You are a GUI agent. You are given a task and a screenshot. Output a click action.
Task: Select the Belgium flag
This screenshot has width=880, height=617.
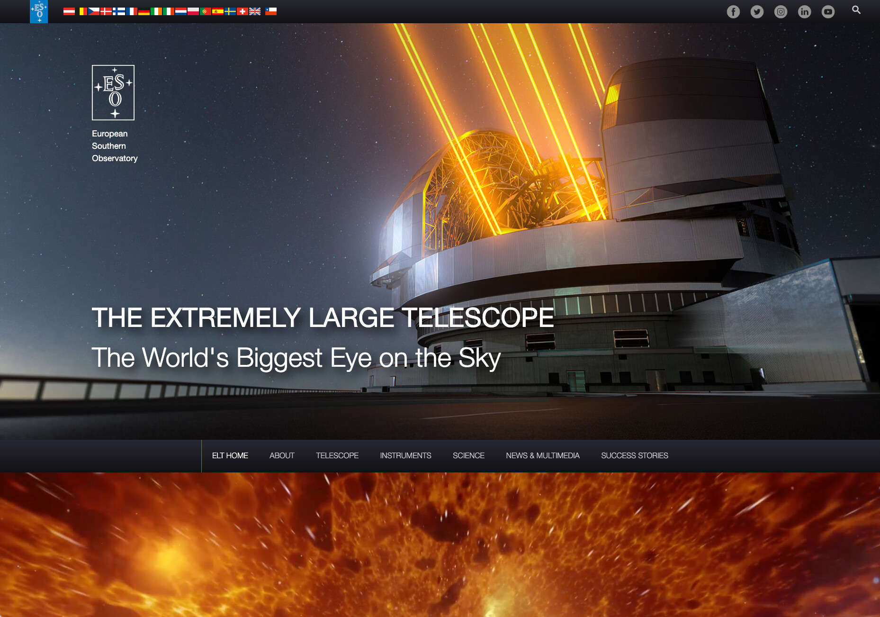(81, 11)
